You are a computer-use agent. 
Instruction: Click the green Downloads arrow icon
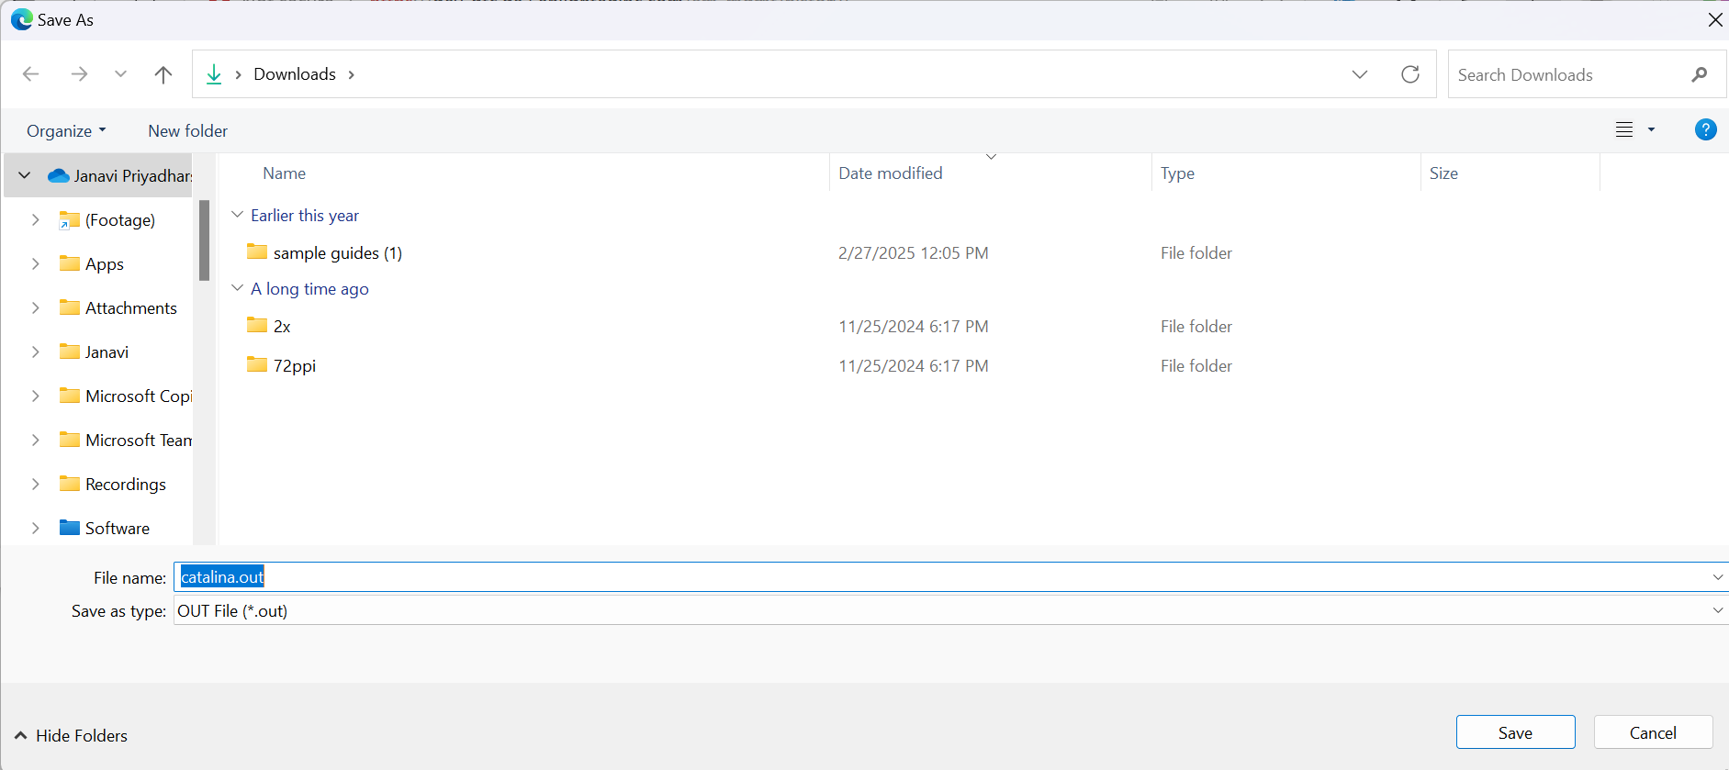[x=214, y=74]
